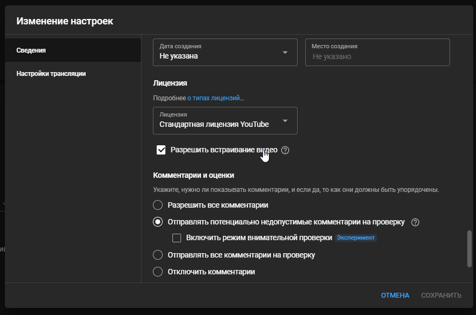Click the dialog's vertical scrollbar thumb
This screenshot has width=476, height=315.
(x=469, y=248)
